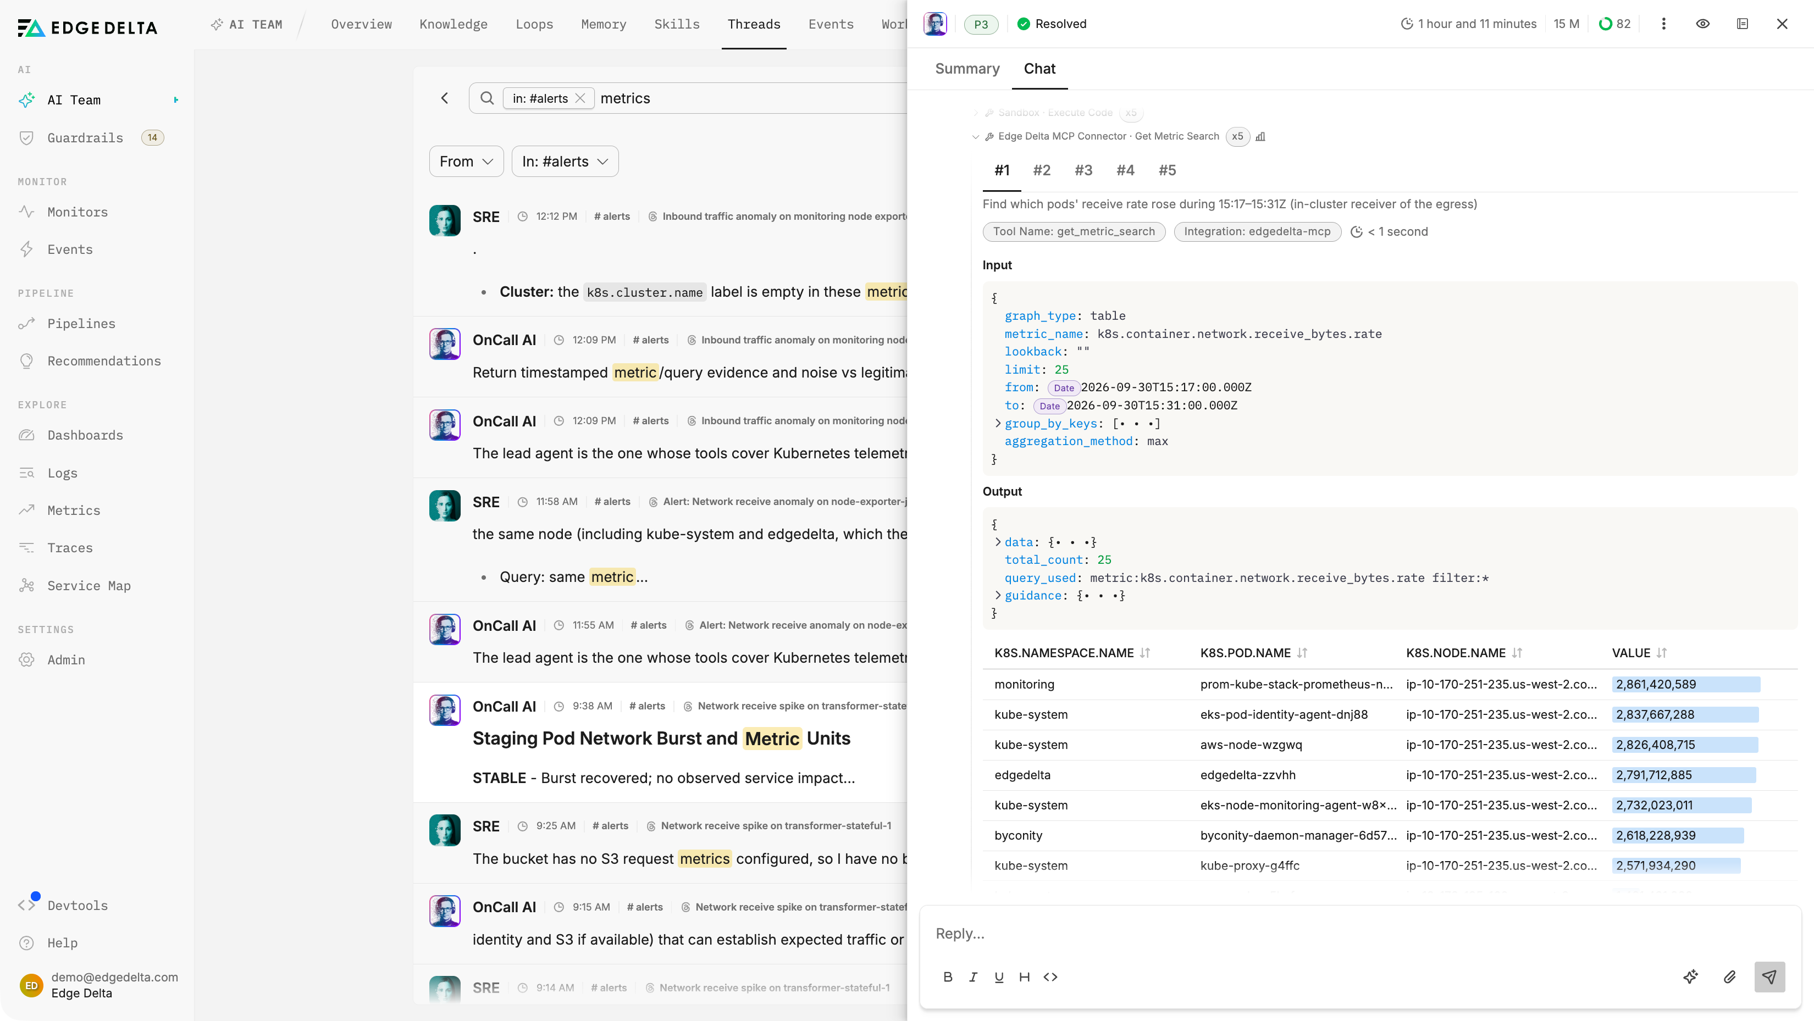Image resolution: width=1814 pixels, height=1021 pixels.
Task: Open the Knowledge tab
Action: [x=453, y=24]
